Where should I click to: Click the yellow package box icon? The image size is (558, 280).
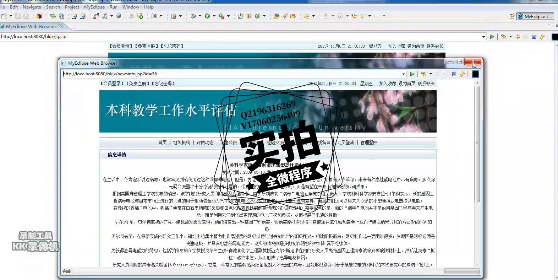tap(39, 16)
